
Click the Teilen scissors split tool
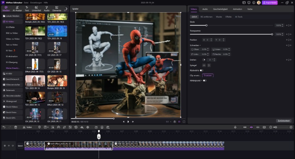pos(27,127)
